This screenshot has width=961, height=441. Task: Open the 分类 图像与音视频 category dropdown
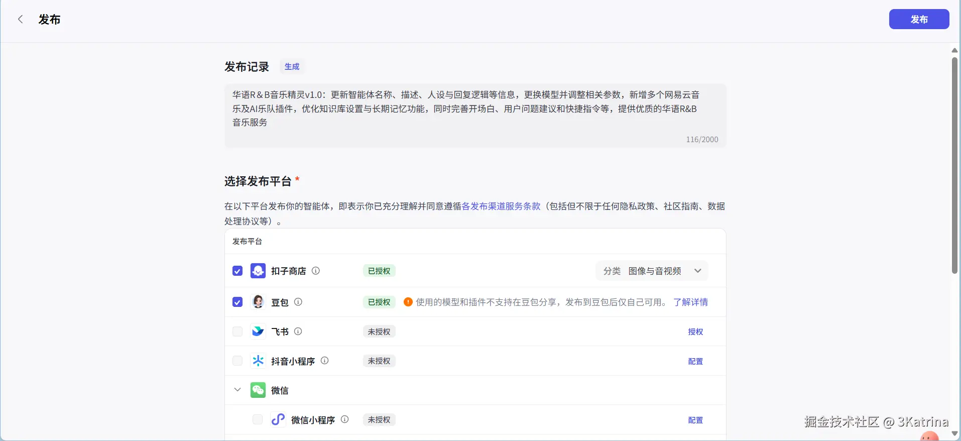(652, 271)
